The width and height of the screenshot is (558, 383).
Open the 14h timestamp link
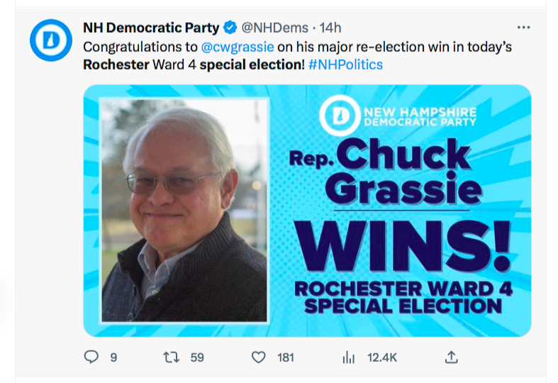[x=331, y=28]
